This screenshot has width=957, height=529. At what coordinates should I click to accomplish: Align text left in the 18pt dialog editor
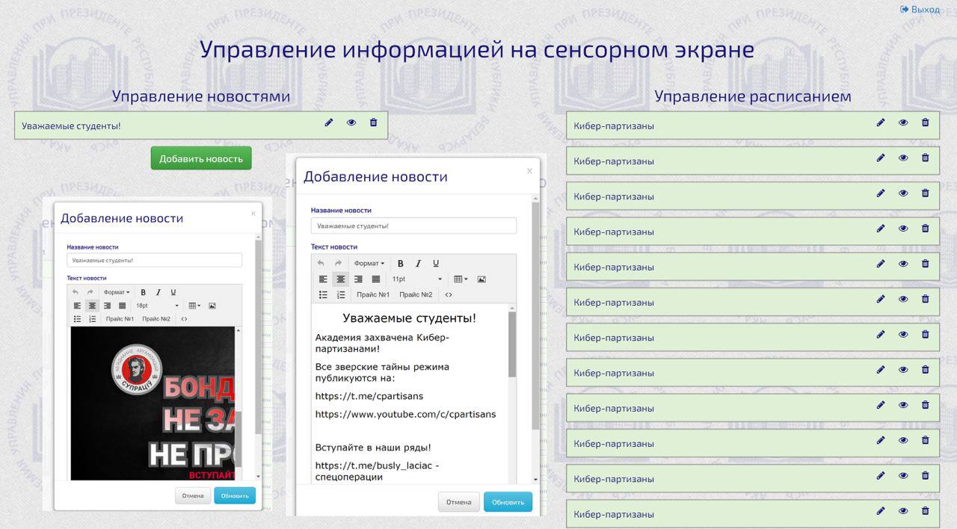tap(77, 306)
